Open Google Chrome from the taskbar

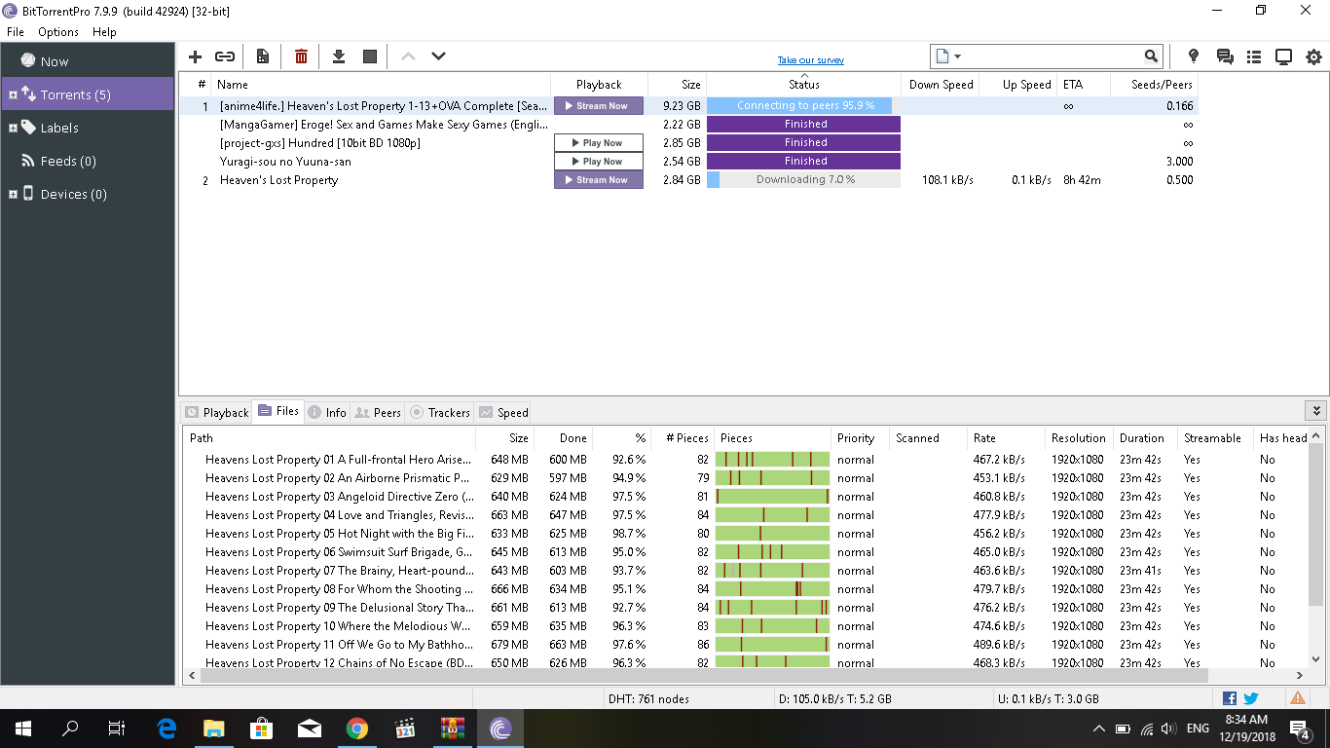(356, 728)
